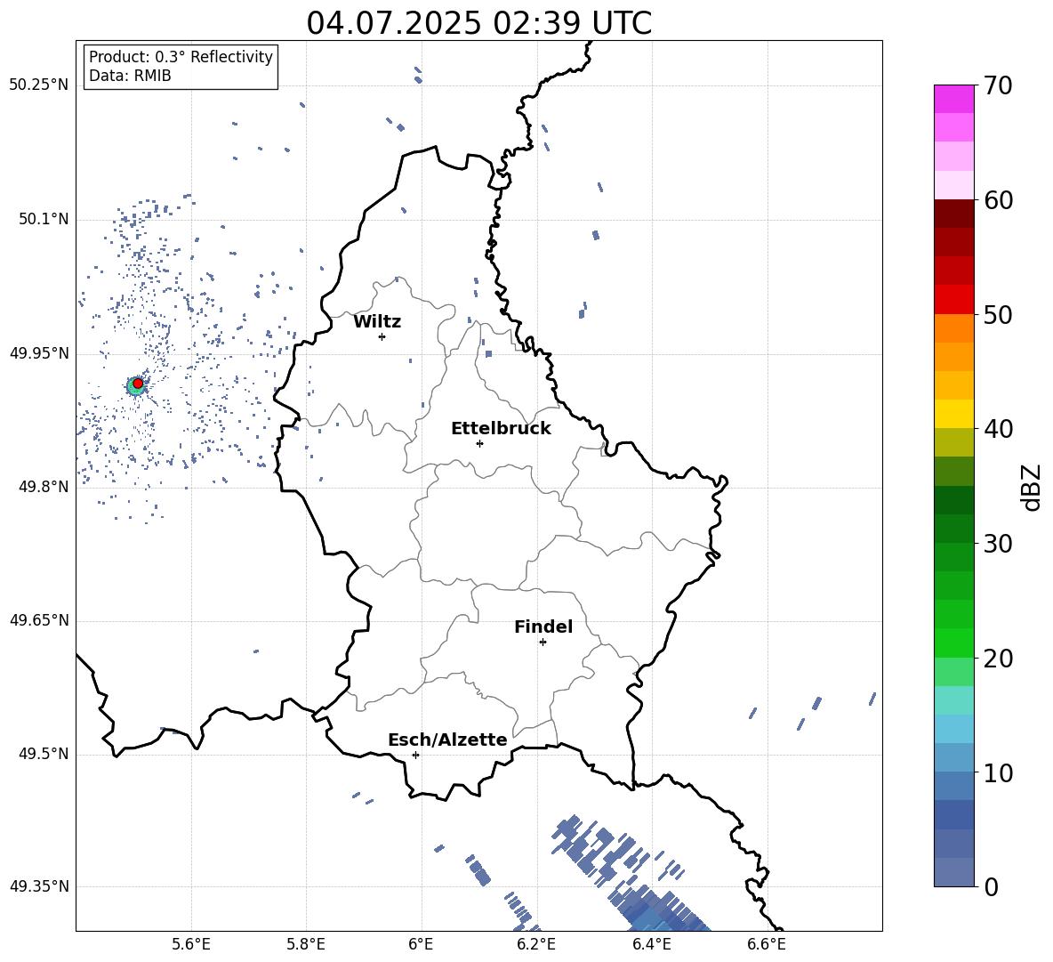Click the Ettelbruck city label
The image size is (1053, 962).
[501, 429]
